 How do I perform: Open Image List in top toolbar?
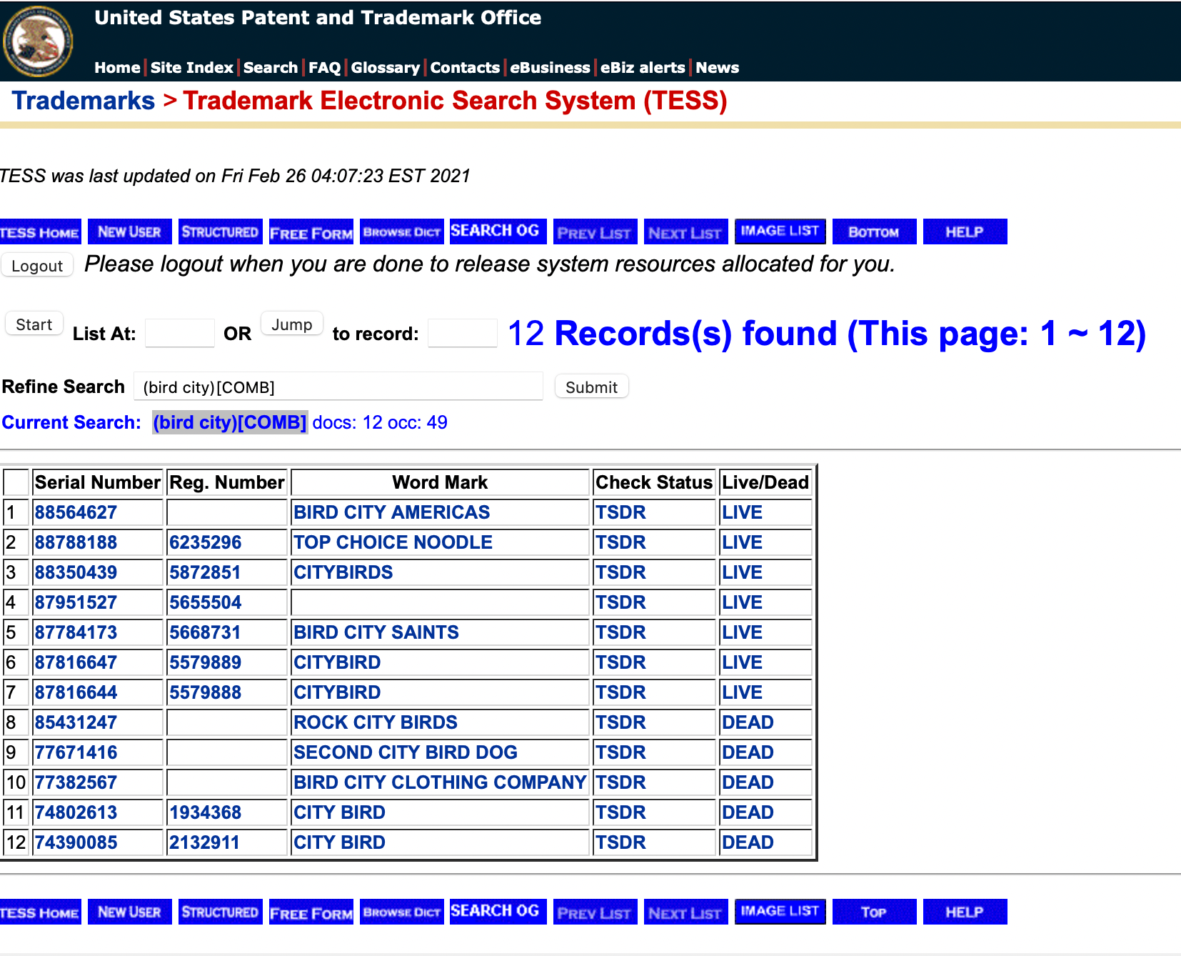coord(780,231)
